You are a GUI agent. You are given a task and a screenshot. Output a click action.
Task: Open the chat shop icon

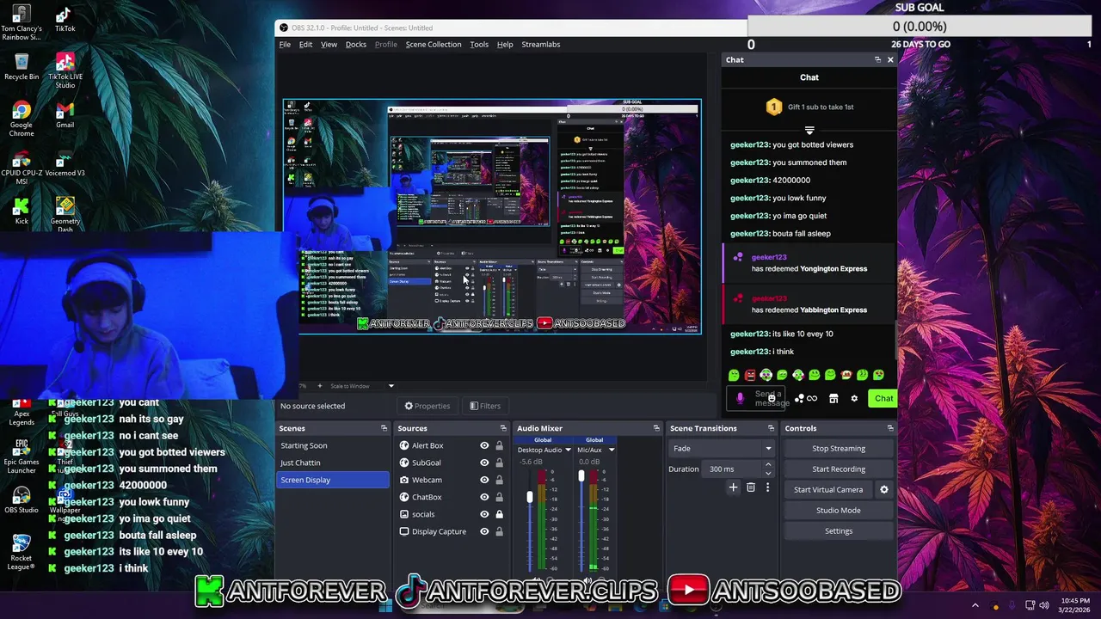pos(833,398)
